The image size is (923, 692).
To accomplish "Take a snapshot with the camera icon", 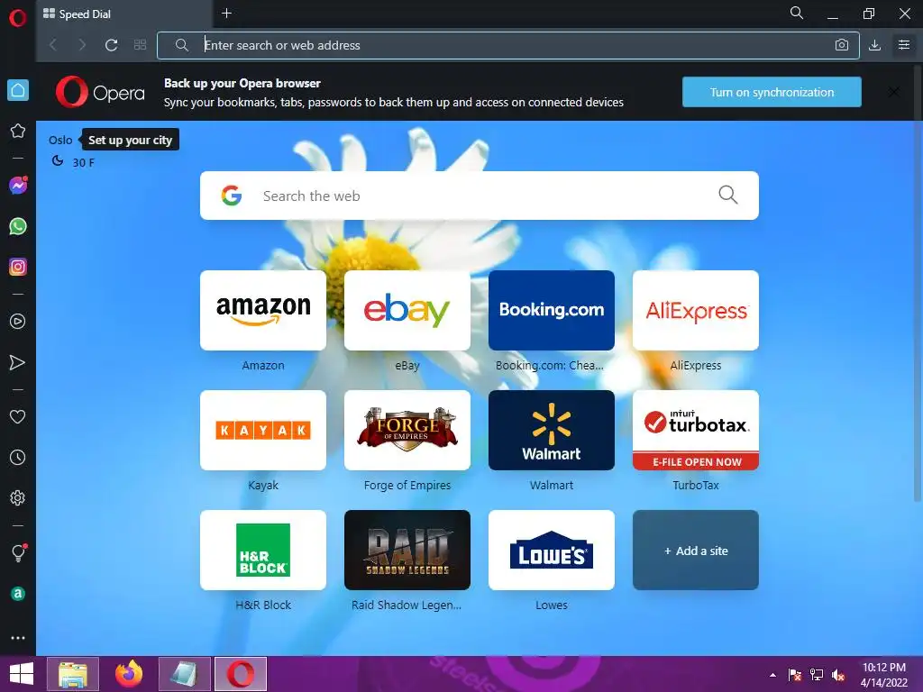I will [842, 45].
